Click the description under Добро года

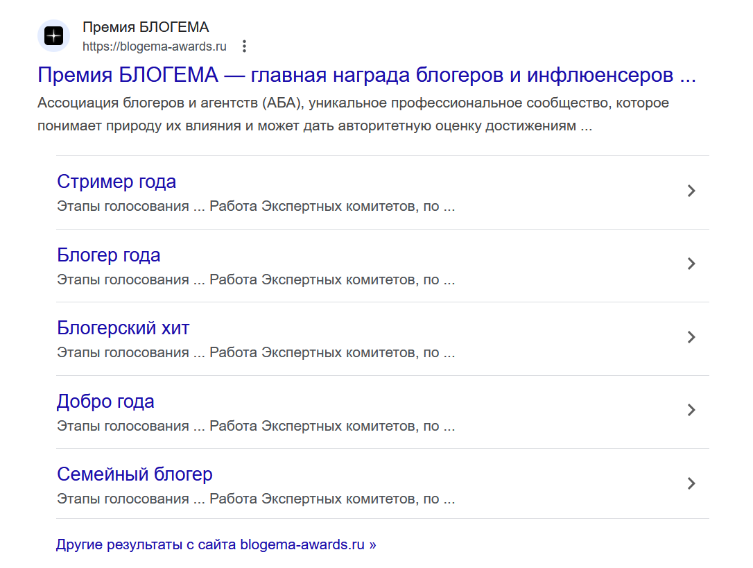pos(256,427)
